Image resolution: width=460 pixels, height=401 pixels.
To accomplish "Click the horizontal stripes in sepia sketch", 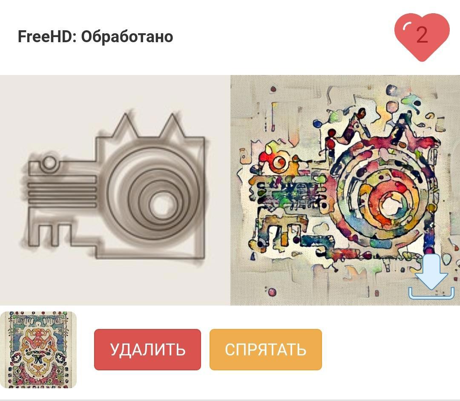I will pos(62,191).
